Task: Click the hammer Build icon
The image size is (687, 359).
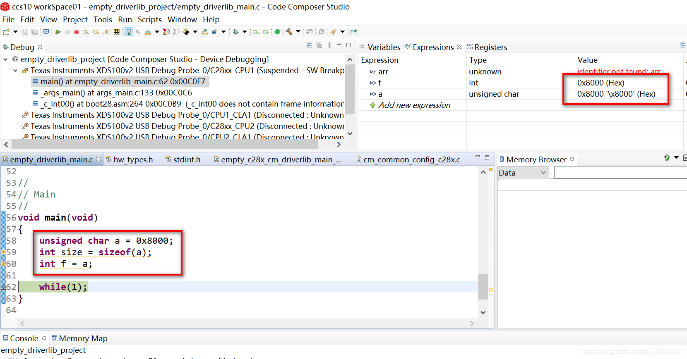Action: point(289,32)
